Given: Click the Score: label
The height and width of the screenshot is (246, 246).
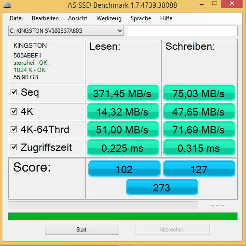Looking at the screenshot, I should (32, 167).
